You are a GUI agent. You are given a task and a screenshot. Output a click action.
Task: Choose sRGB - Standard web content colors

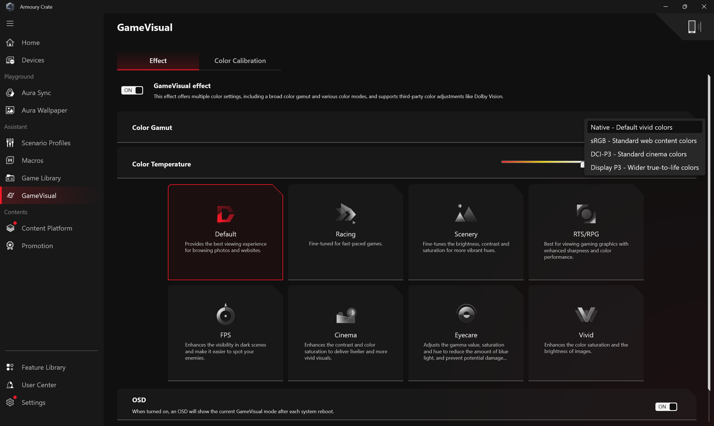(645, 141)
